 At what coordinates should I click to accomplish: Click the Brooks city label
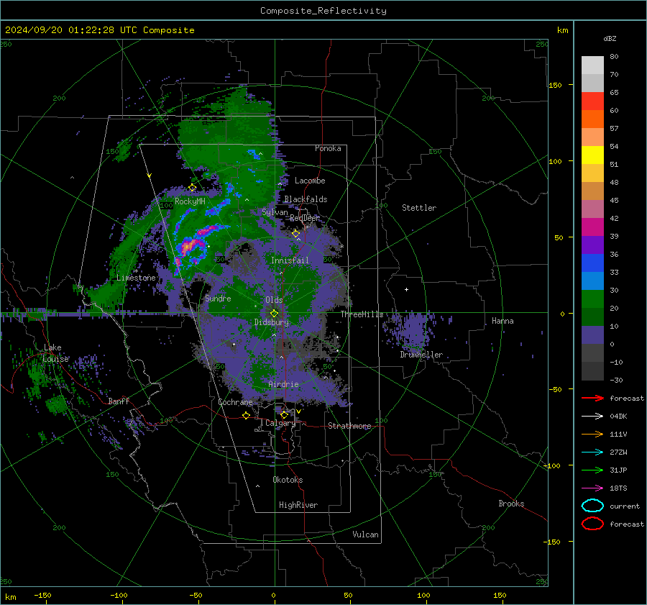tap(511, 504)
